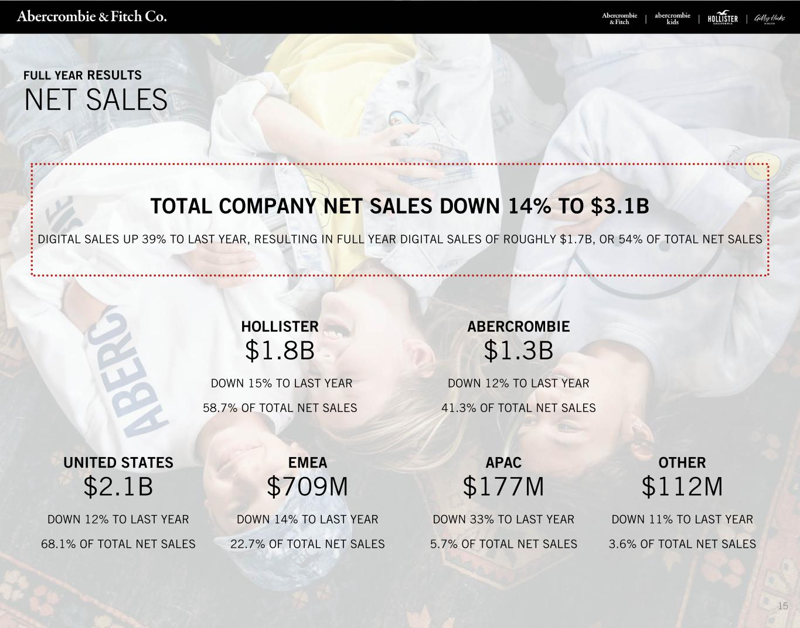
Task: Click the NET SALES slide title
Action: (x=96, y=99)
